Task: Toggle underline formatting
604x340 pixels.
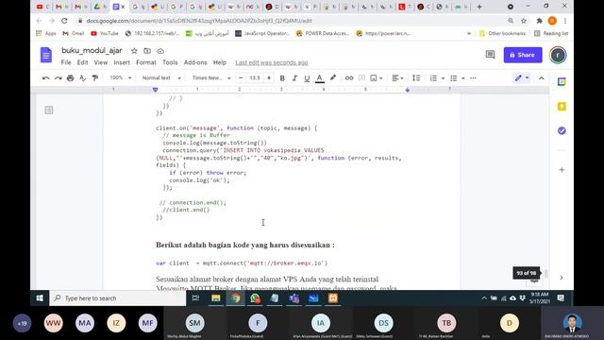Action: 307,78
